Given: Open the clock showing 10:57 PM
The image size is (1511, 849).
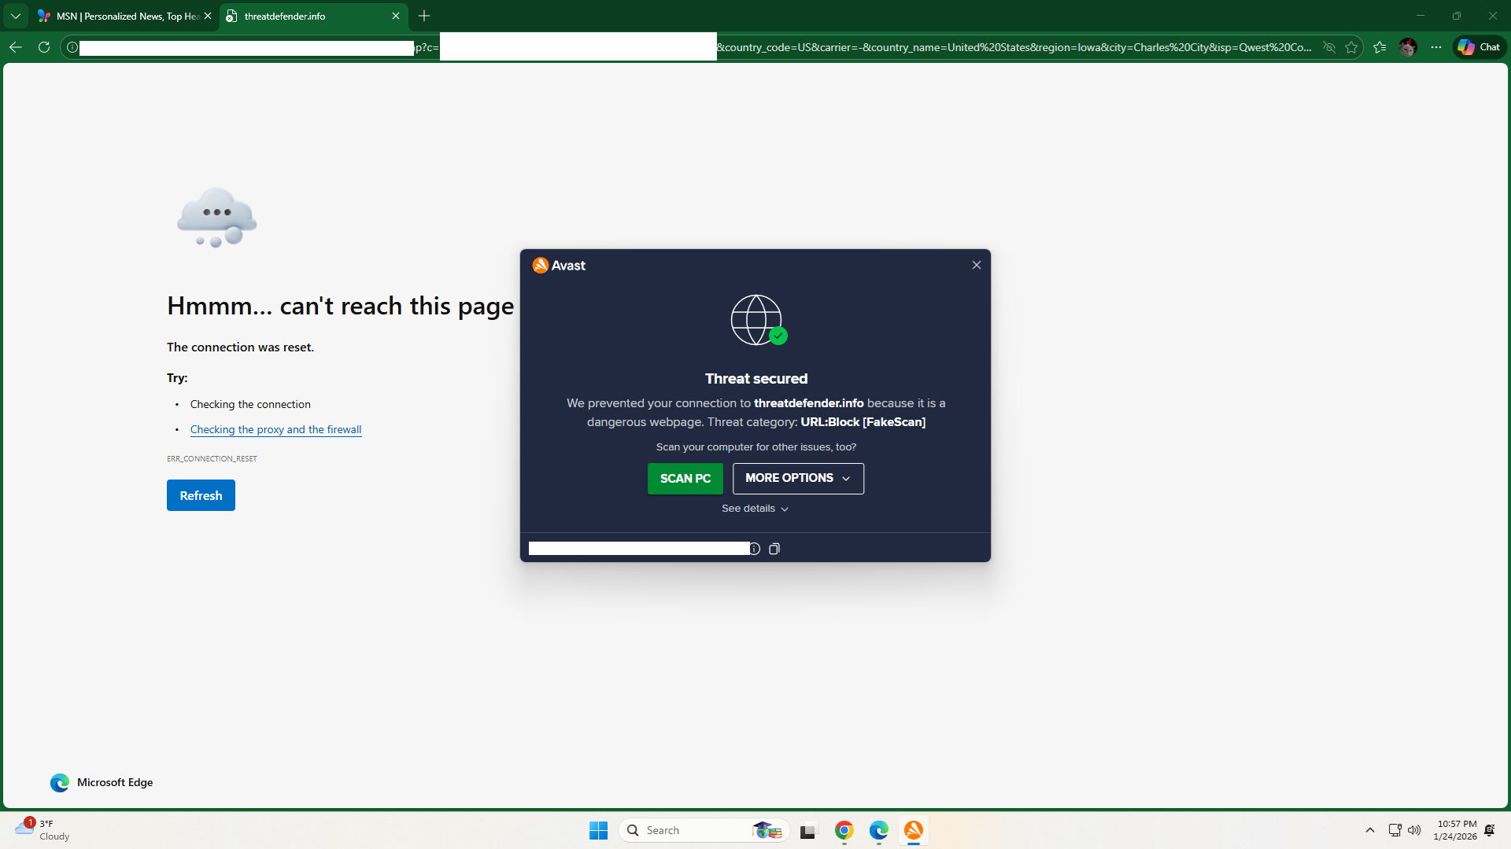Looking at the screenshot, I should (1455, 830).
